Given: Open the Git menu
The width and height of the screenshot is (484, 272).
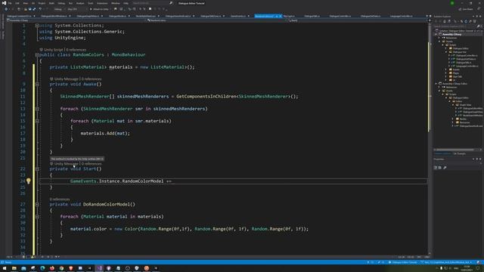Looking at the screenshot, I should click(33, 3).
